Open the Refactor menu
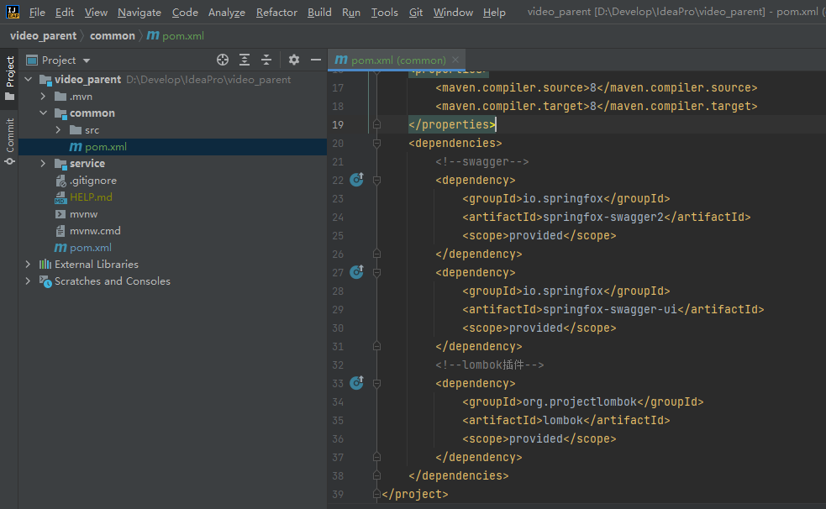This screenshot has width=826, height=509. click(x=276, y=12)
